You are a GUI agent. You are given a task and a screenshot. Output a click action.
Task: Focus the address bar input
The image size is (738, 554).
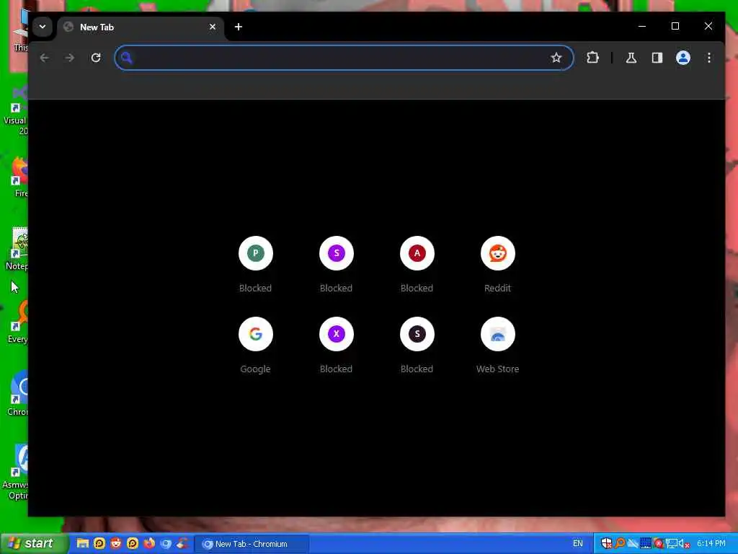pos(344,58)
